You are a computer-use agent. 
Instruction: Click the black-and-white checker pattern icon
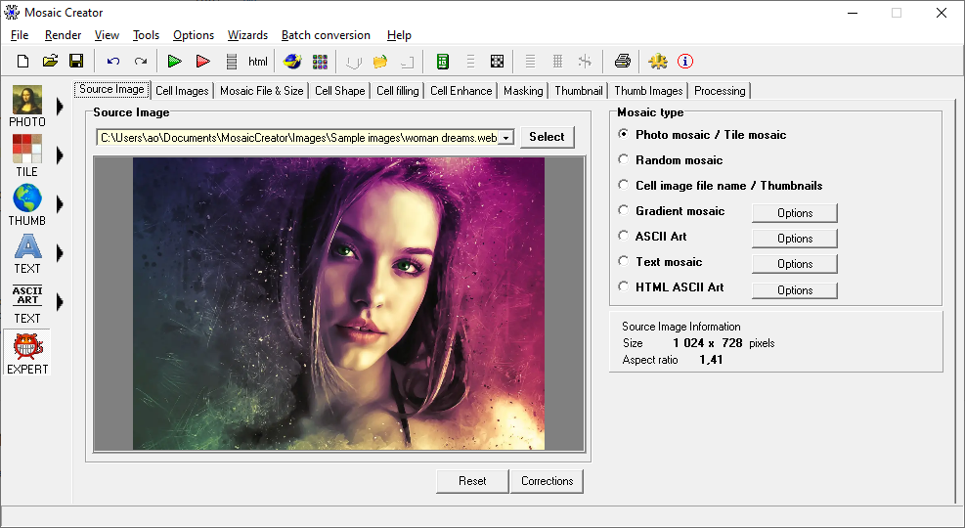497,61
